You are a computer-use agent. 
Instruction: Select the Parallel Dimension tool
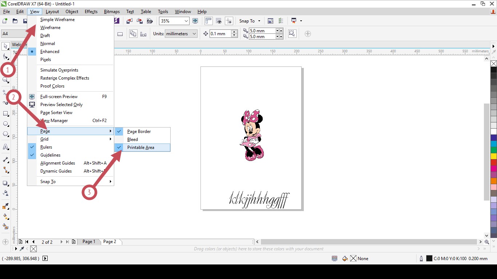[5, 160]
